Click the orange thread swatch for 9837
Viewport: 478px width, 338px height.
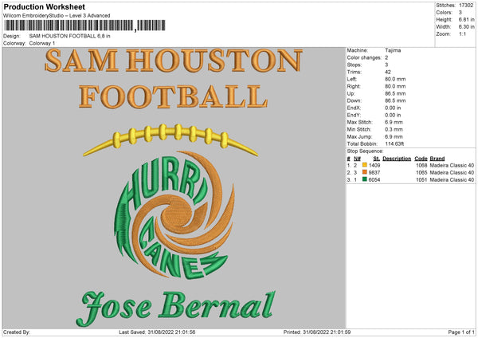(x=364, y=172)
